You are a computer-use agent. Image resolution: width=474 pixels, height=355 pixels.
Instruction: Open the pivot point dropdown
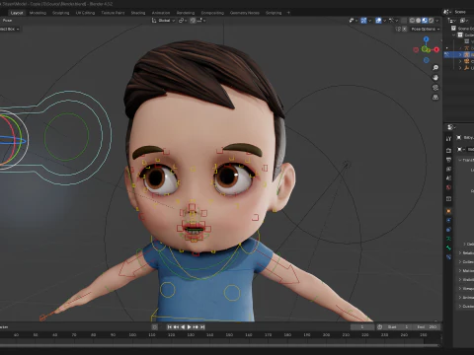182,21
